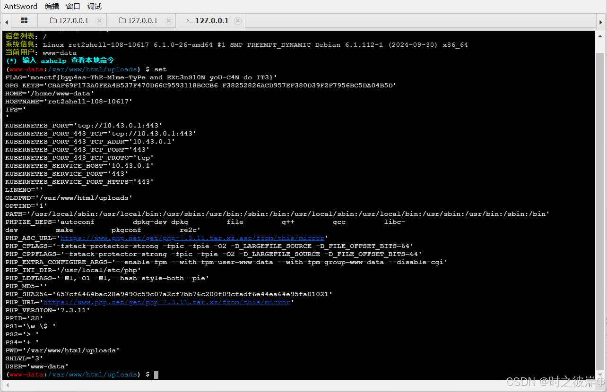Click the PHP_VERSION='7.3.11' line

coord(48,310)
